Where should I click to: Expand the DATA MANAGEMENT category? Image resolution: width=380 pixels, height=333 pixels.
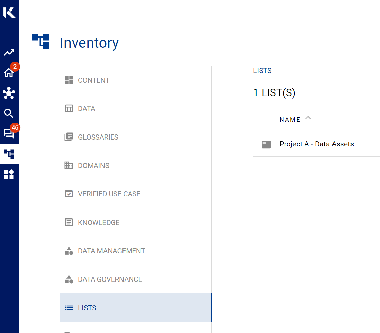click(111, 251)
